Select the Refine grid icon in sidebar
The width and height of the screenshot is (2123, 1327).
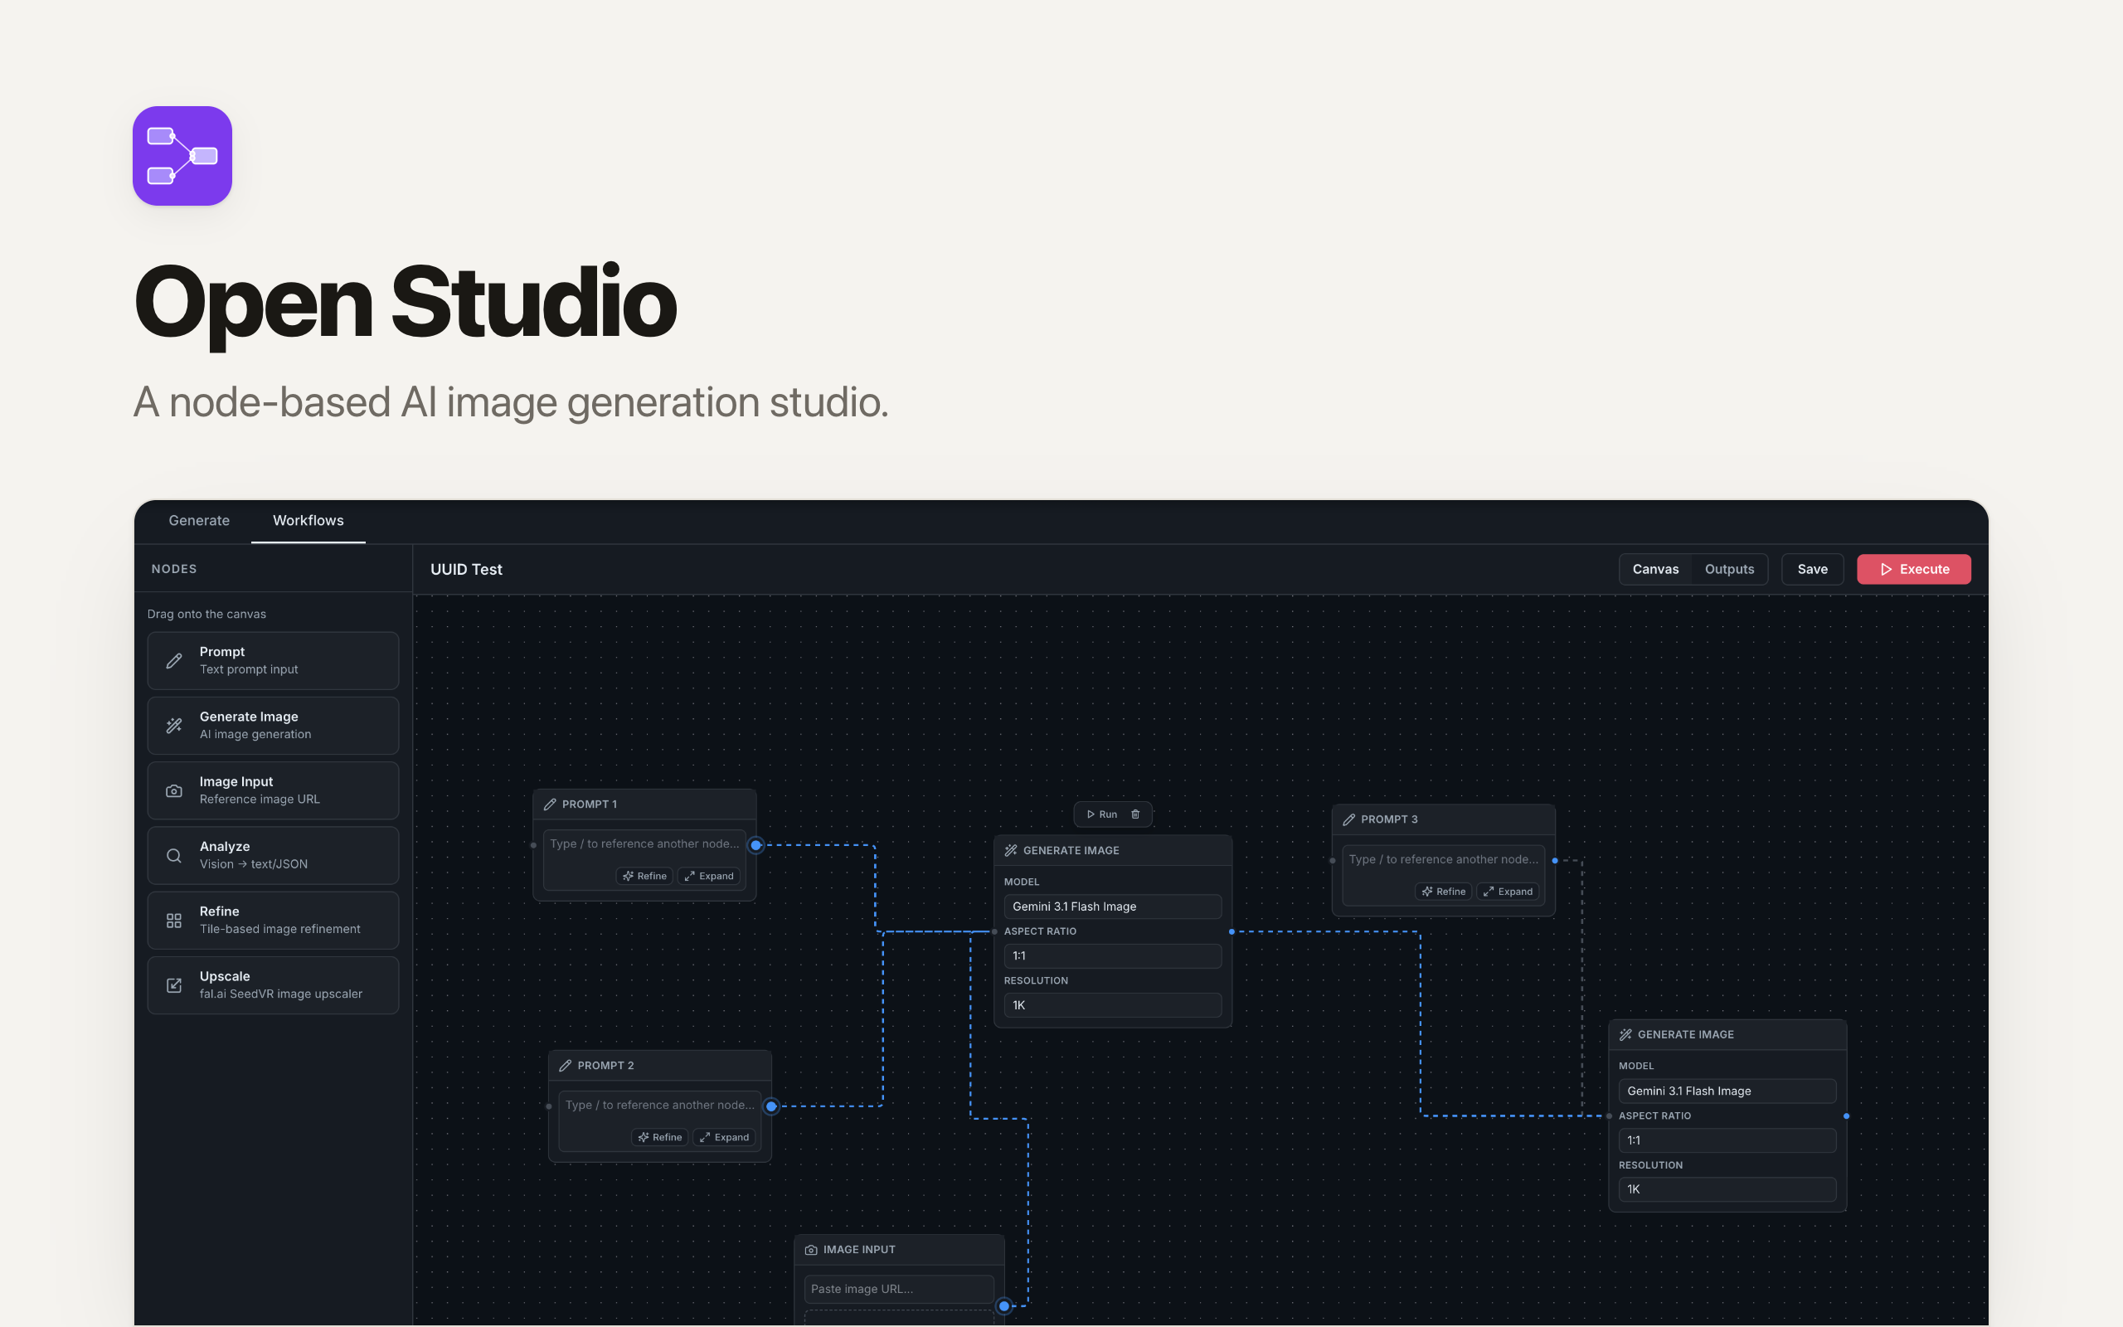(x=175, y=920)
